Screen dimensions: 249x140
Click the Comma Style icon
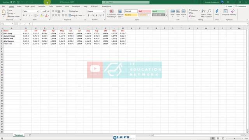[x=96, y=16]
